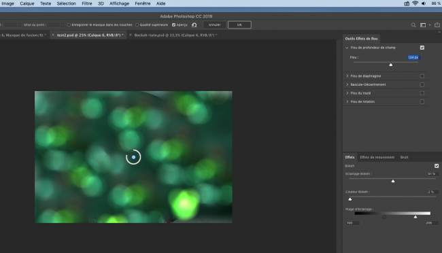Click the Flou amount slider handle
This screenshot has width=442, height=253.
point(391,65)
